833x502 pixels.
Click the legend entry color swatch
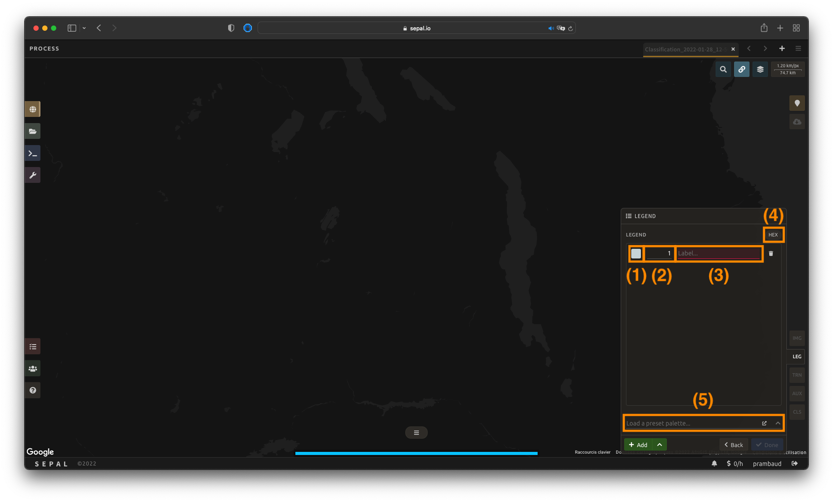[x=636, y=253]
